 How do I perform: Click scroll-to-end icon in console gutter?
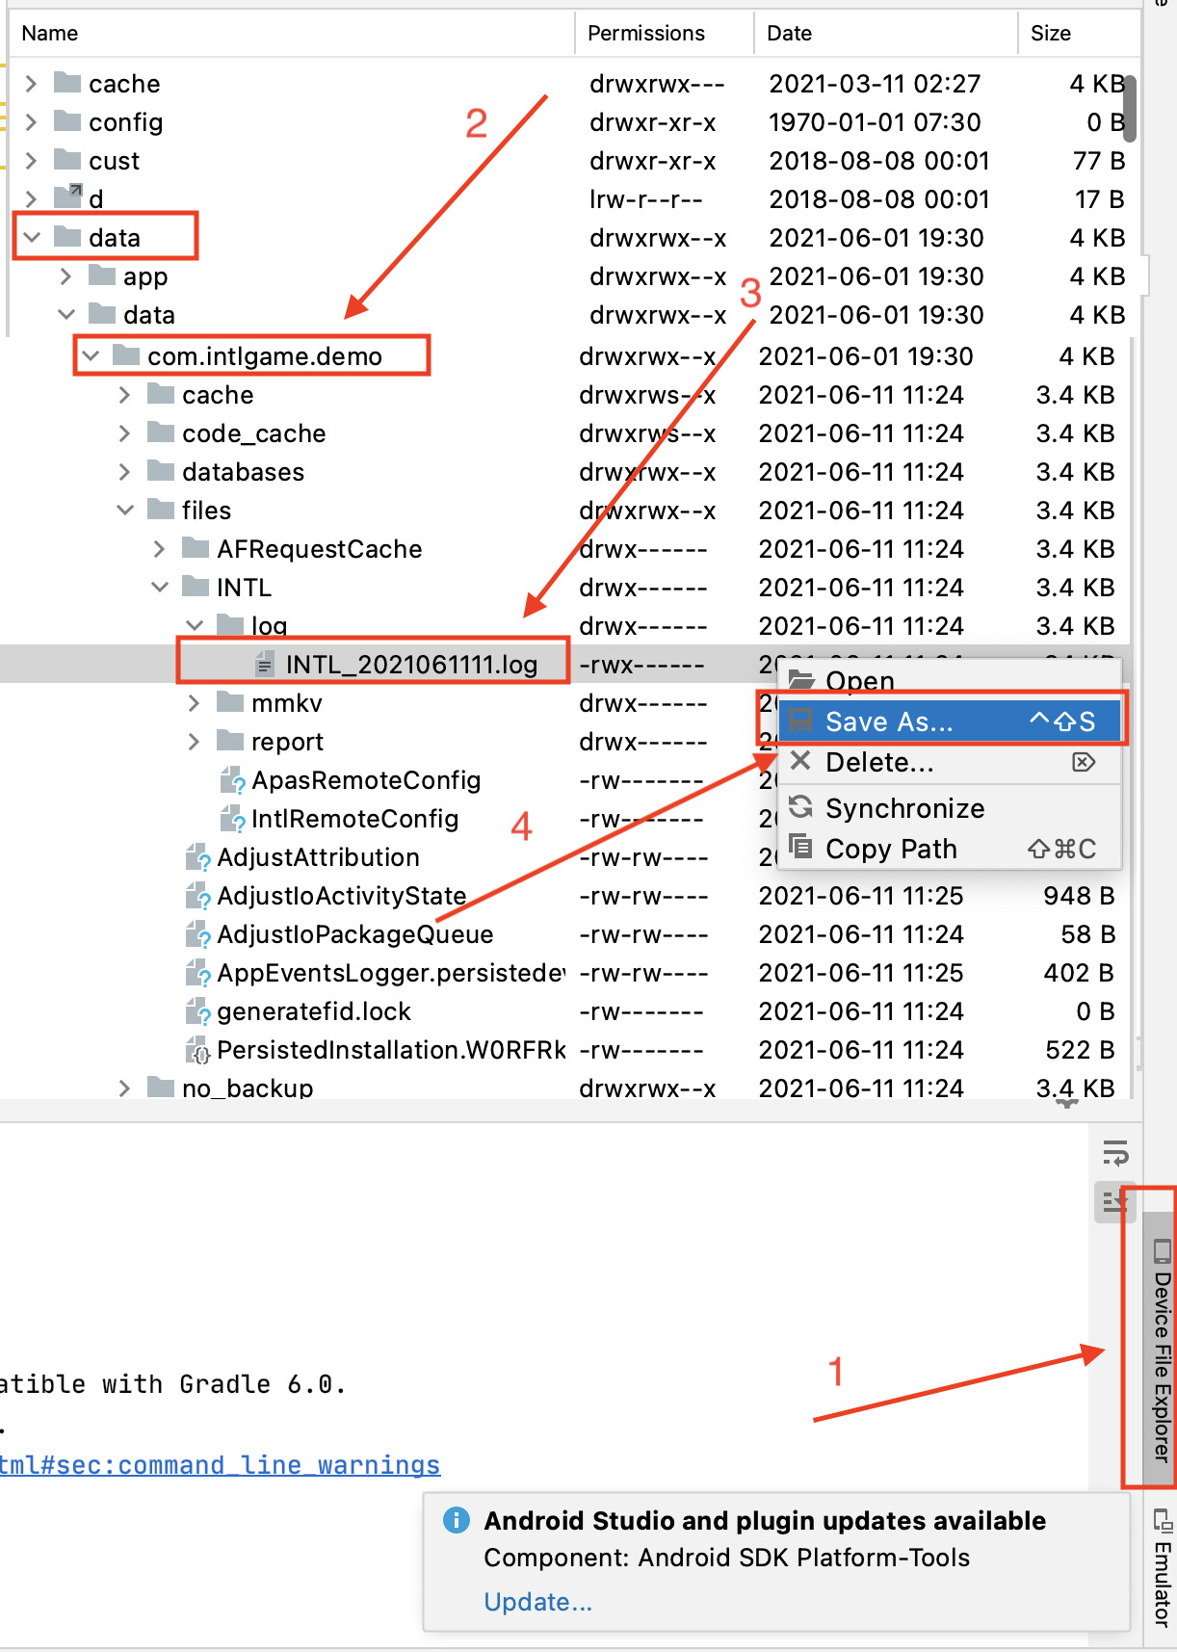coord(1114,1202)
